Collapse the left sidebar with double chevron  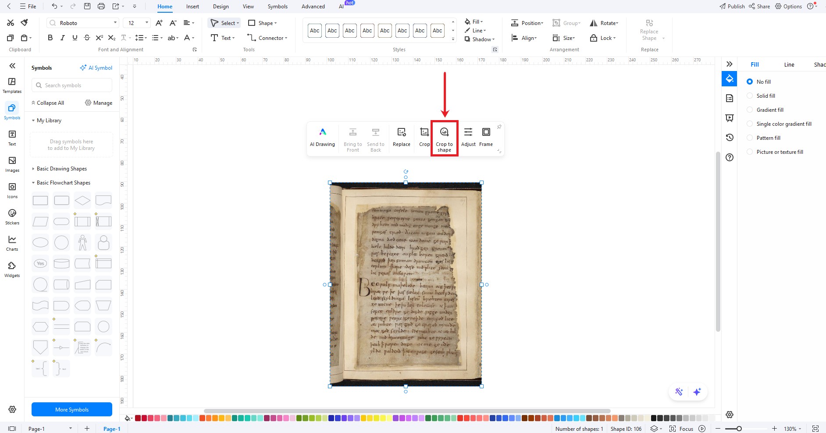[x=12, y=66]
